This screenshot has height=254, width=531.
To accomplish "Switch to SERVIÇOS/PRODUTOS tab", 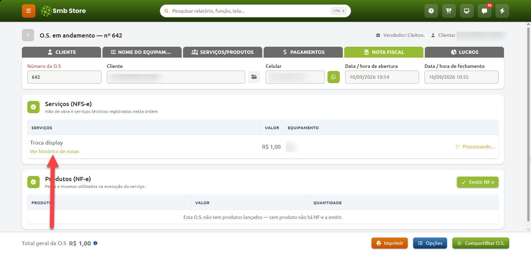I will [x=223, y=52].
